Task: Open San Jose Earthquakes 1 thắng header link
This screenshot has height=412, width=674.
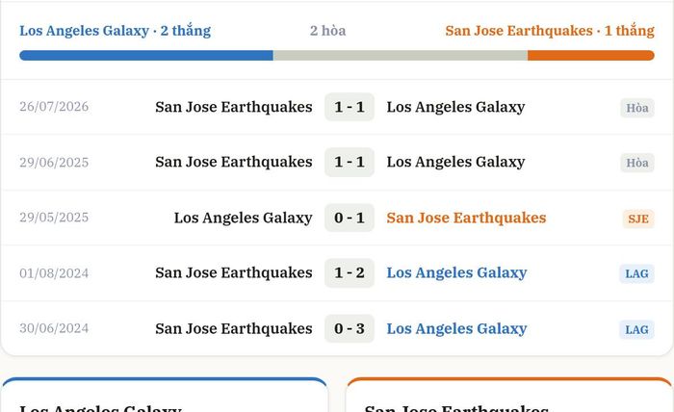Action: 550,31
